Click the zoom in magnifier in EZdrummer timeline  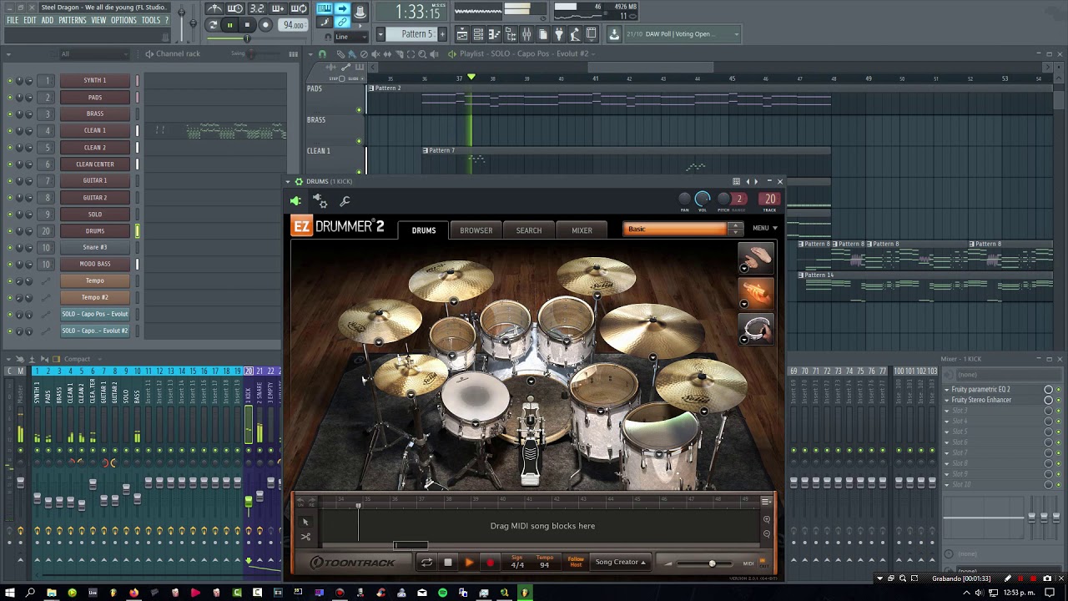click(x=767, y=519)
